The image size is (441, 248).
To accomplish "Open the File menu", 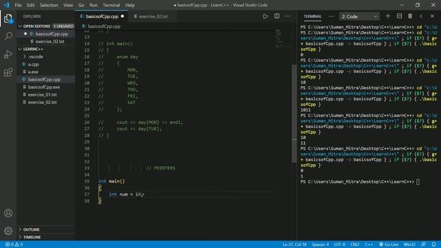I will pyautogui.click(x=18, y=5).
